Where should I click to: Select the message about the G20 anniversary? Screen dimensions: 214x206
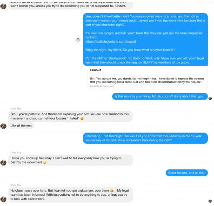[145, 138]
